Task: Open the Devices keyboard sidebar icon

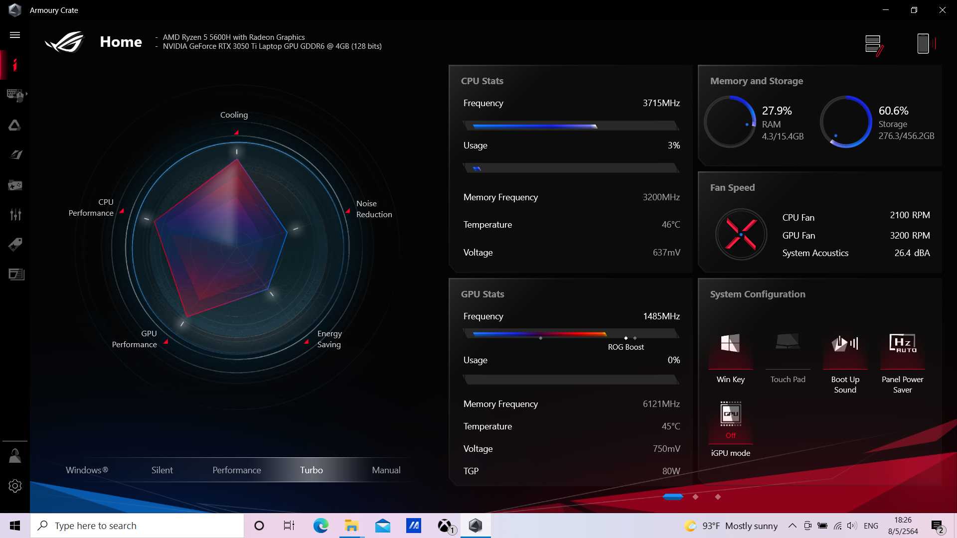Action: click(15, 95)
